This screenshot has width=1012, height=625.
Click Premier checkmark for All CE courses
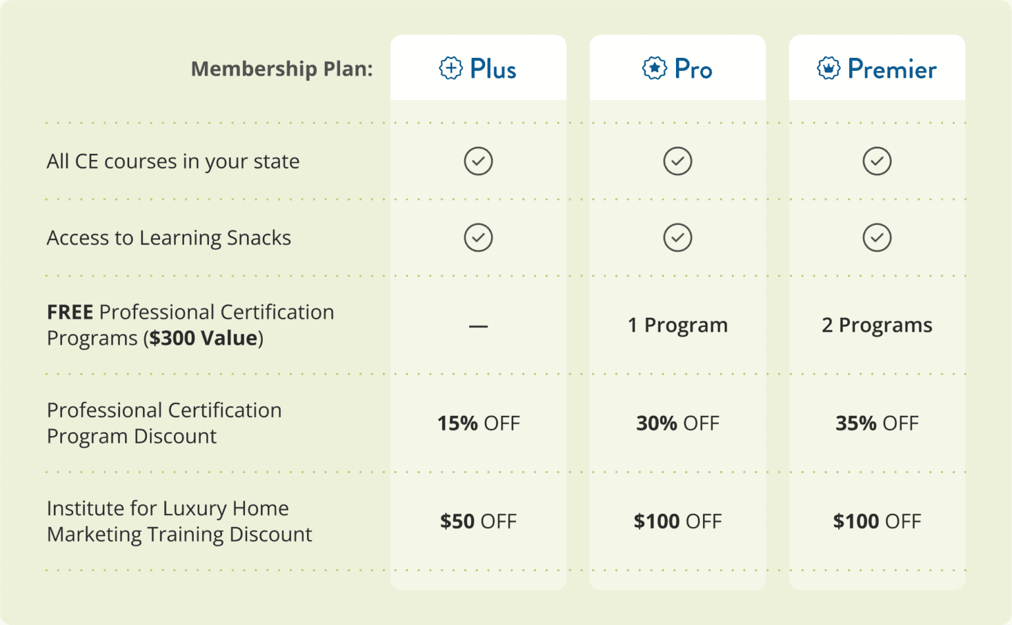(877, 161)
